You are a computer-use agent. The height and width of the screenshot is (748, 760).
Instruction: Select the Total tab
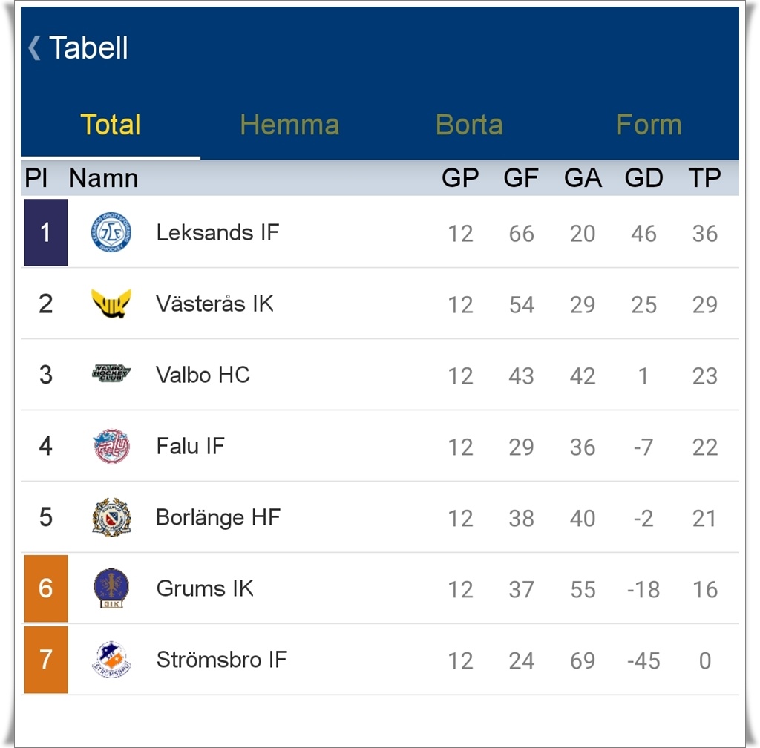(111, 125)
